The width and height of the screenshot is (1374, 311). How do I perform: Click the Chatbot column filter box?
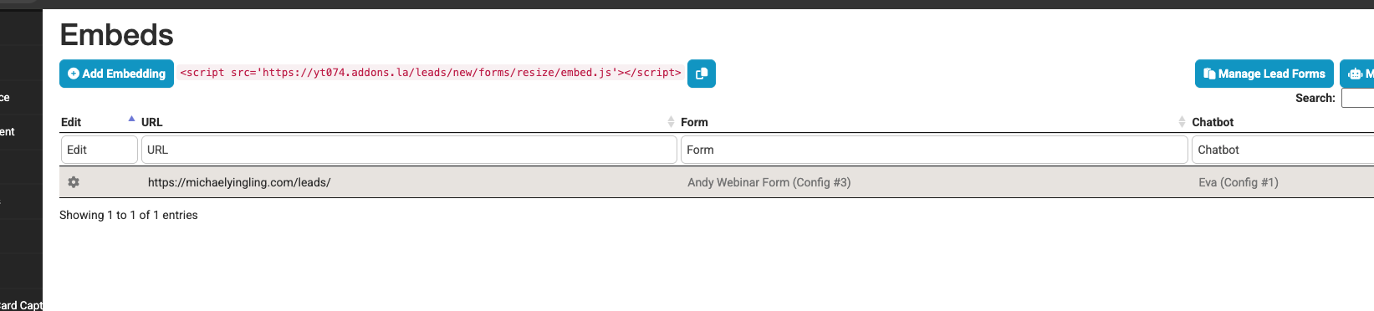1283,150
